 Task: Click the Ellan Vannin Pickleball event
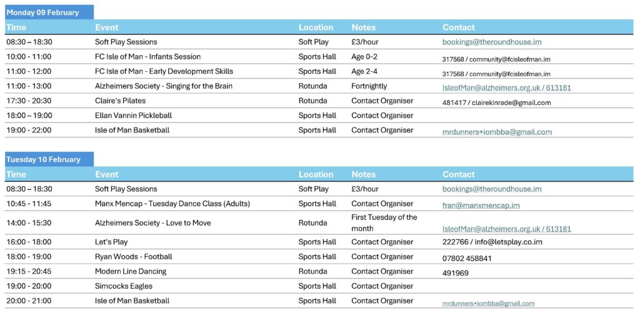point(133,116)
